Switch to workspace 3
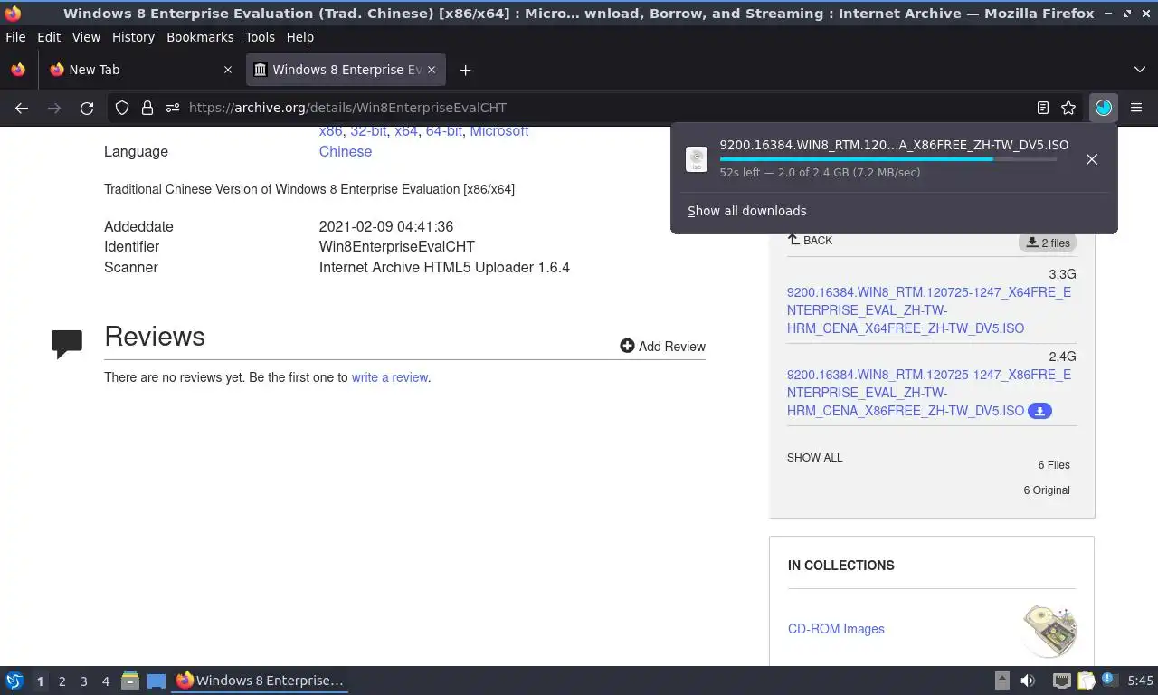This screenshot has width=1158, height=695. [x=83, y=681]
